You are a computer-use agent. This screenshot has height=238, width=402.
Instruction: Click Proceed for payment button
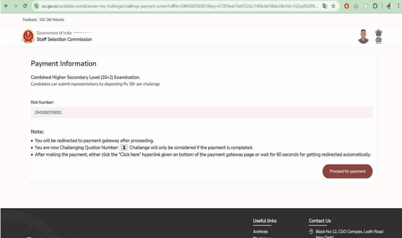(x=347, y=171)
